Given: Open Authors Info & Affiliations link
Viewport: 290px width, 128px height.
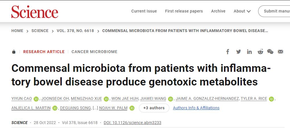Looking at the screenshot, I should pyautogui.click(x=196, y=108).
